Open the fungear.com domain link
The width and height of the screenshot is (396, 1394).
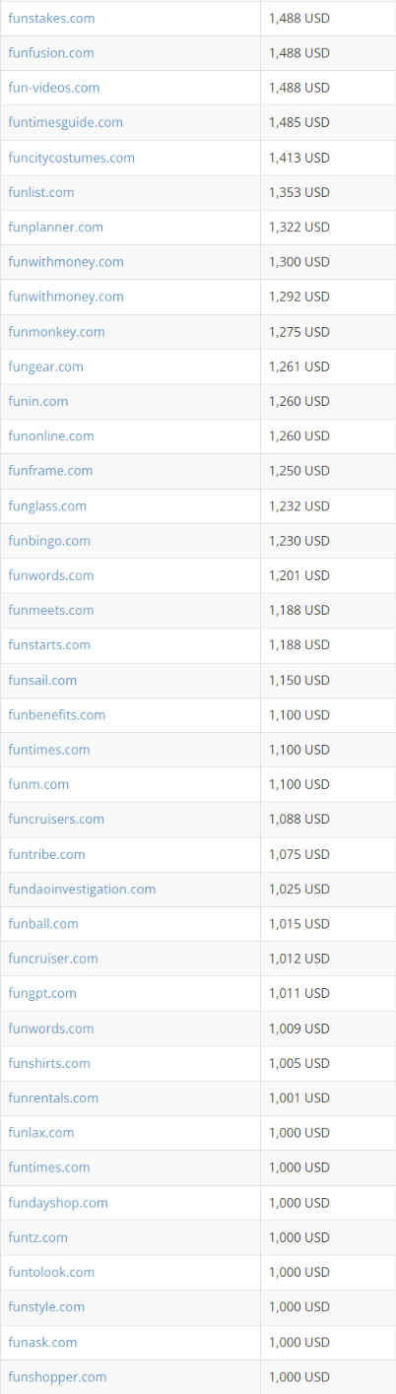click(45, 366)
